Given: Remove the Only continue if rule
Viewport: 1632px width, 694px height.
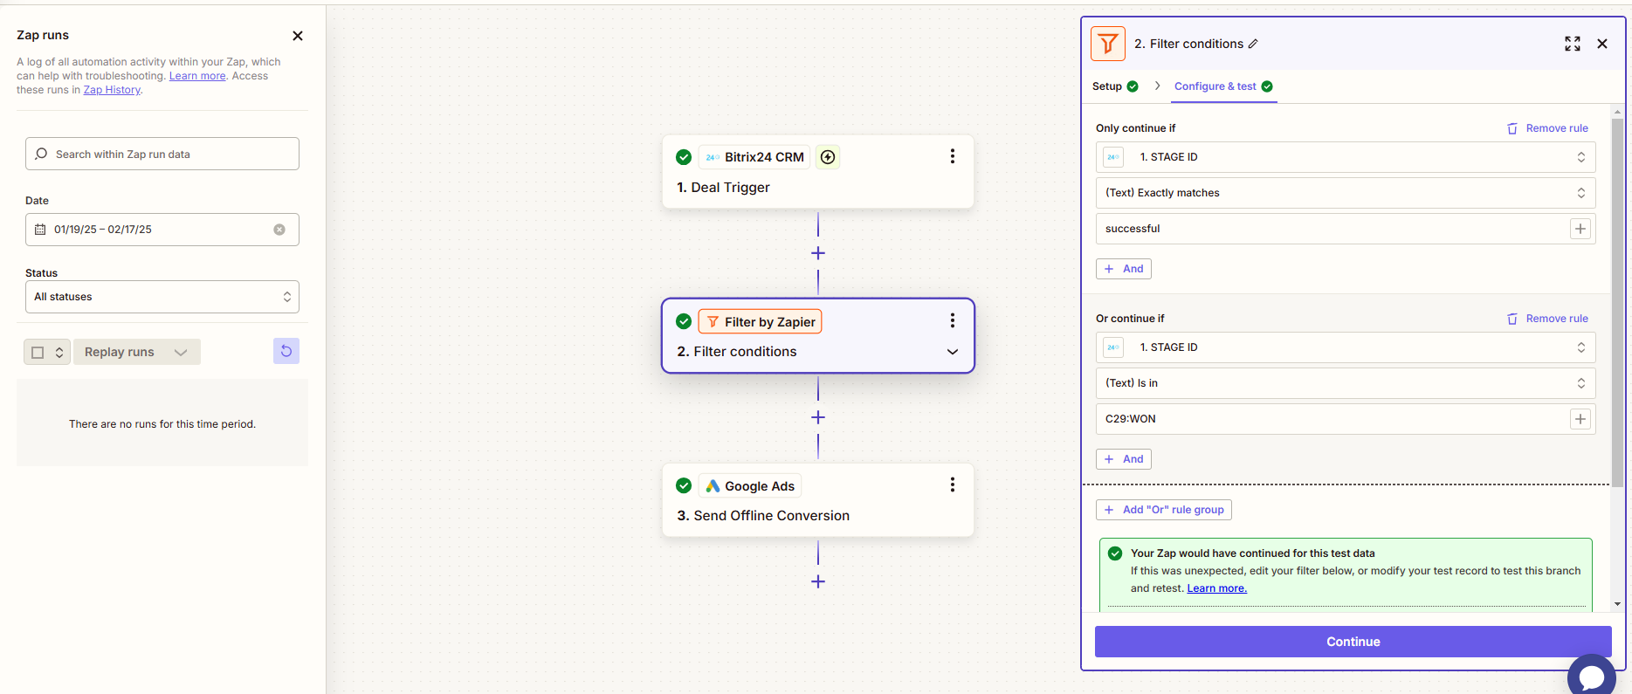Looking at the screenshot, I should pyautogui.click(x=1547, y=128).
